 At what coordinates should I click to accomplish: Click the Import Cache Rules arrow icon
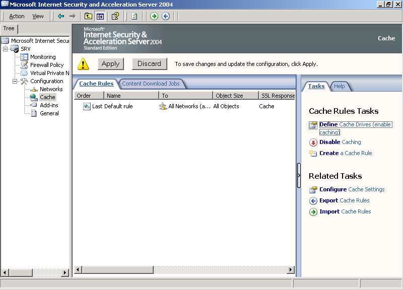coord(313,212)
